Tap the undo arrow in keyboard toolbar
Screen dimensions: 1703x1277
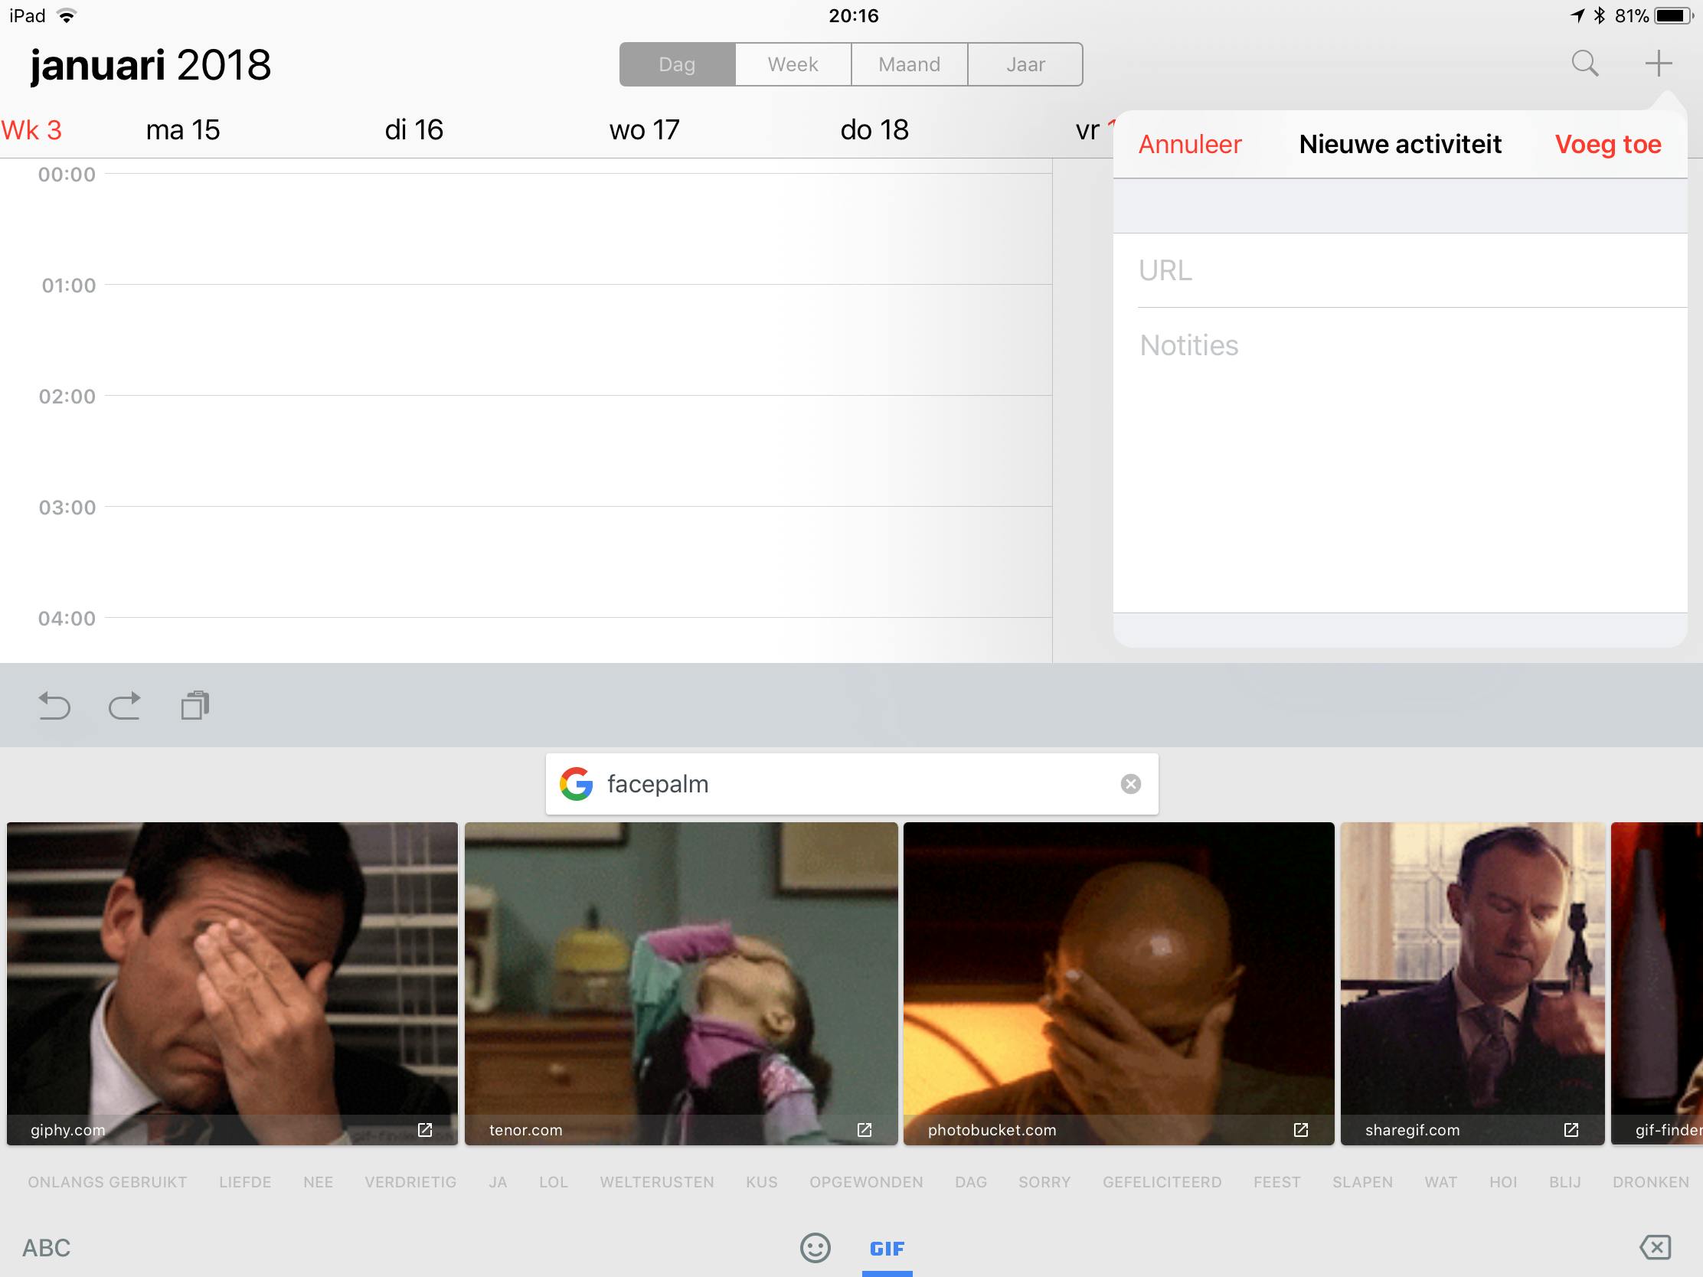pyautogui.click(x=54, y=705)
